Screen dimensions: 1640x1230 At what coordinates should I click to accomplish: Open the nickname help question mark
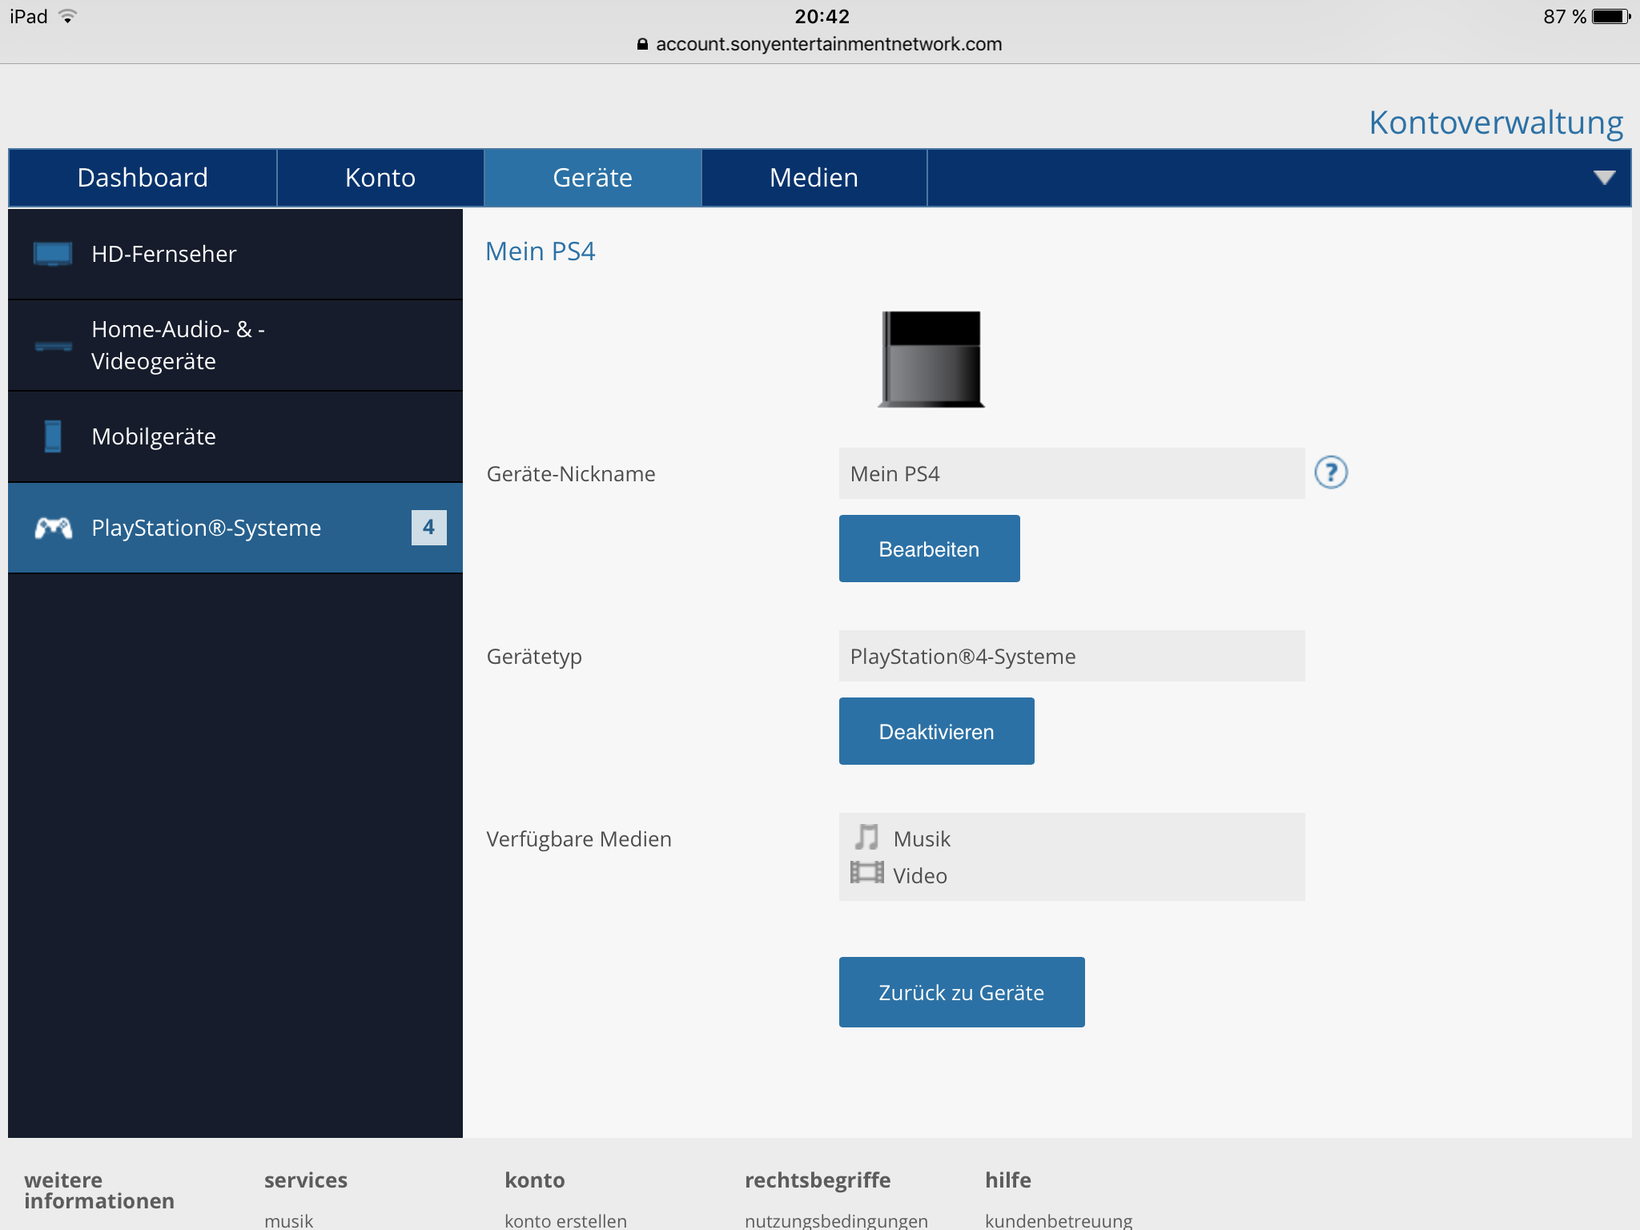coord(1331,472)
